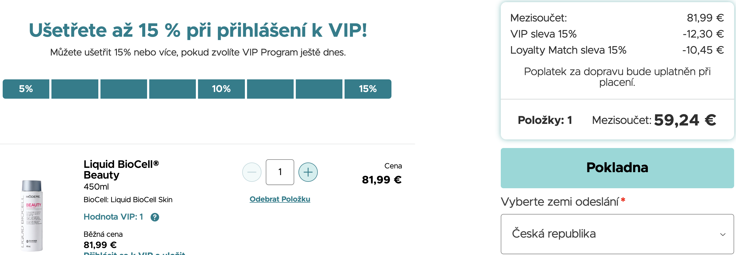Remove the item via Odebrat Položku
736x255 pixels.
pyautogui.click(x=280, y=199)
